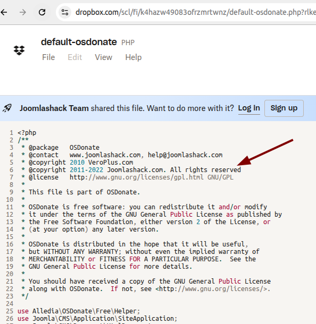Open the View menu

click(x=103, y=57)
